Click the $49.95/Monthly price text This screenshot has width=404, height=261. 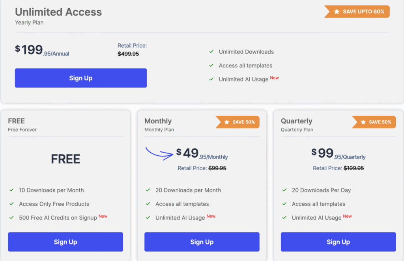click(x=202, y=153)
